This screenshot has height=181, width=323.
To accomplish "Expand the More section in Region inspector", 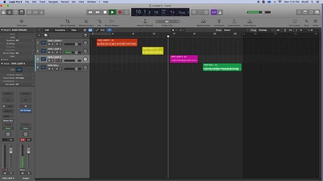I will [x=2, y=59].
